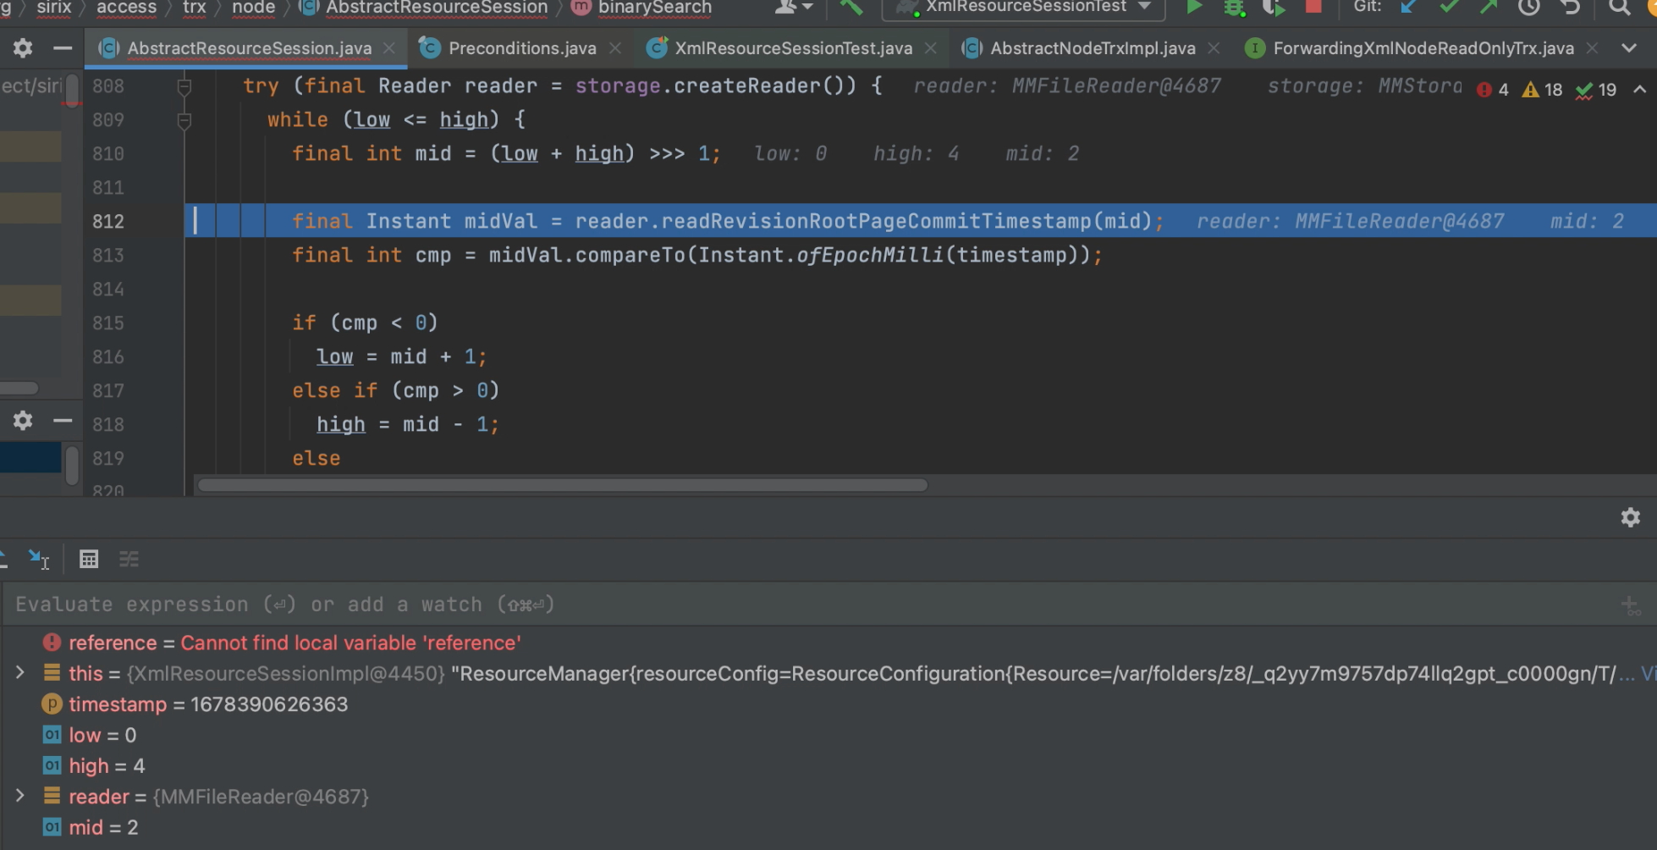1657x850 pixels.
Task: Click the horizontal editor scrollbar
Action: 563,485
